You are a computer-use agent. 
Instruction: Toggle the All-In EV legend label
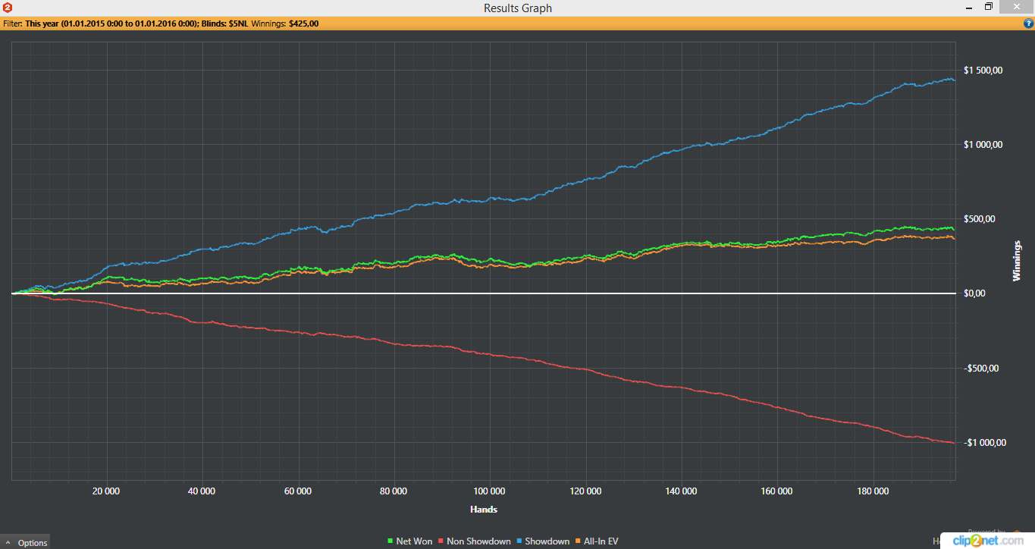pos(601,541)
